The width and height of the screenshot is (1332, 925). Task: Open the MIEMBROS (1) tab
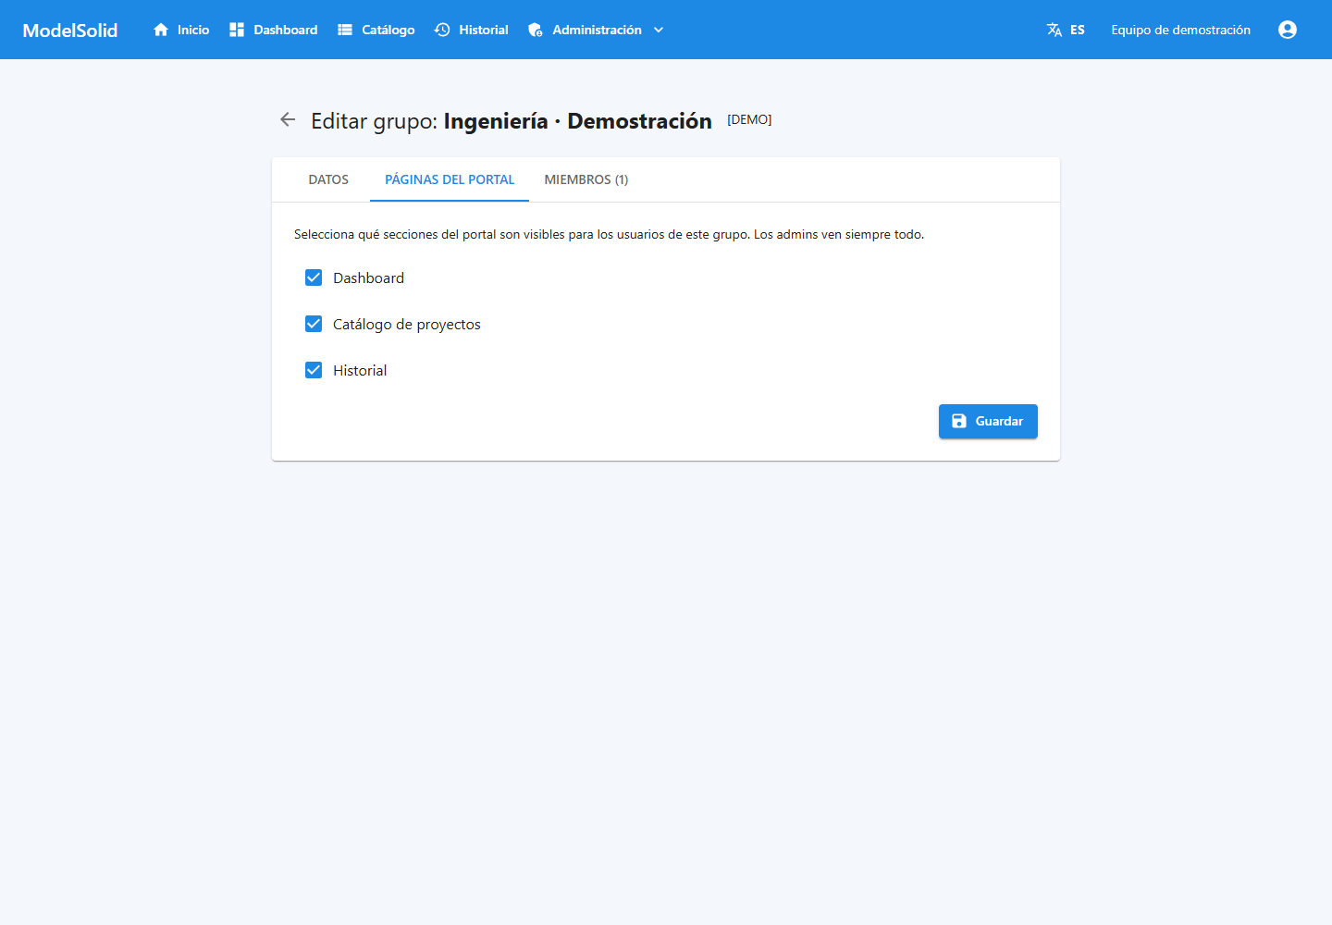586,179
